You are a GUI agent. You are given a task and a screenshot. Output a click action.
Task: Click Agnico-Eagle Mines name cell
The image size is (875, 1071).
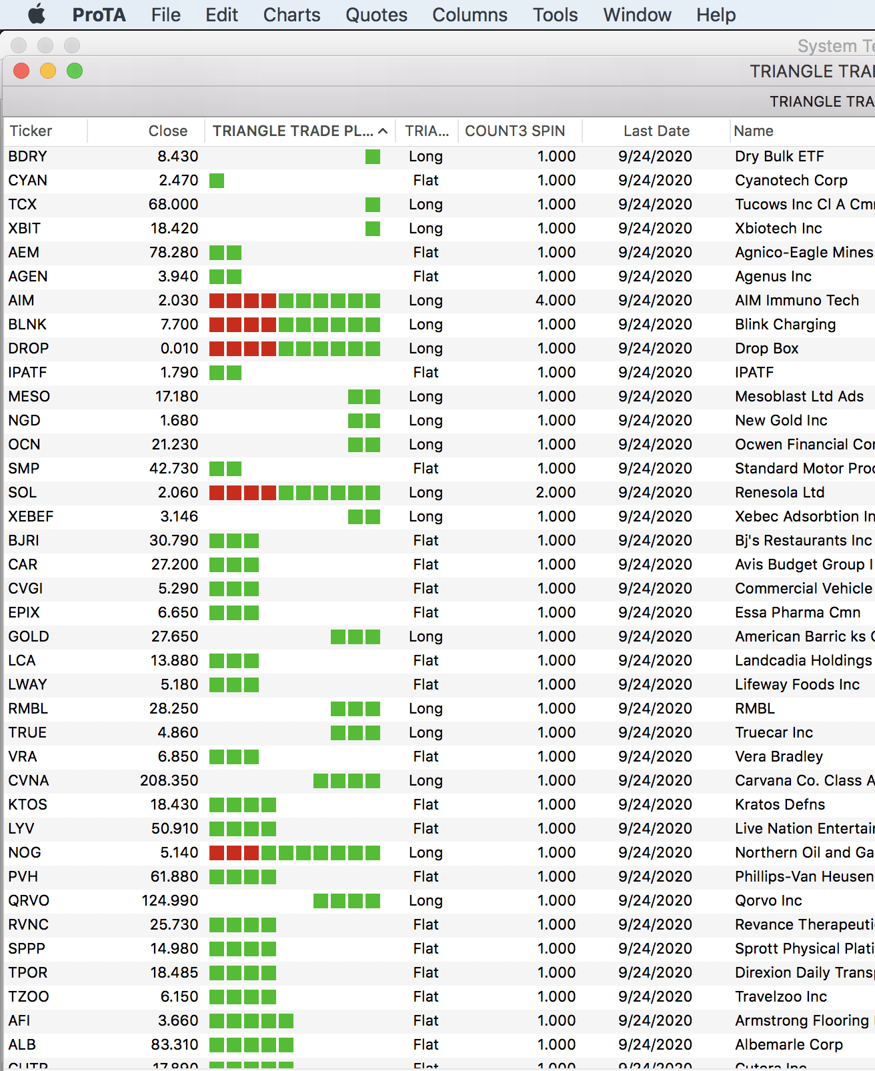pyautogui.click(x=804, y=252)
